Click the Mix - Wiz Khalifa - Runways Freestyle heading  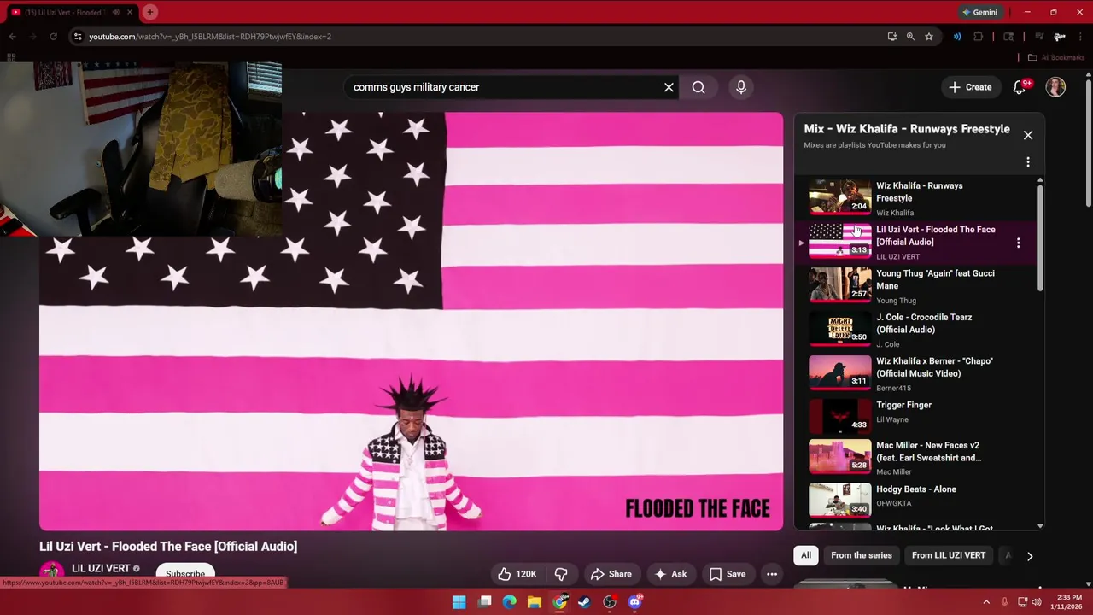point(907,129)
